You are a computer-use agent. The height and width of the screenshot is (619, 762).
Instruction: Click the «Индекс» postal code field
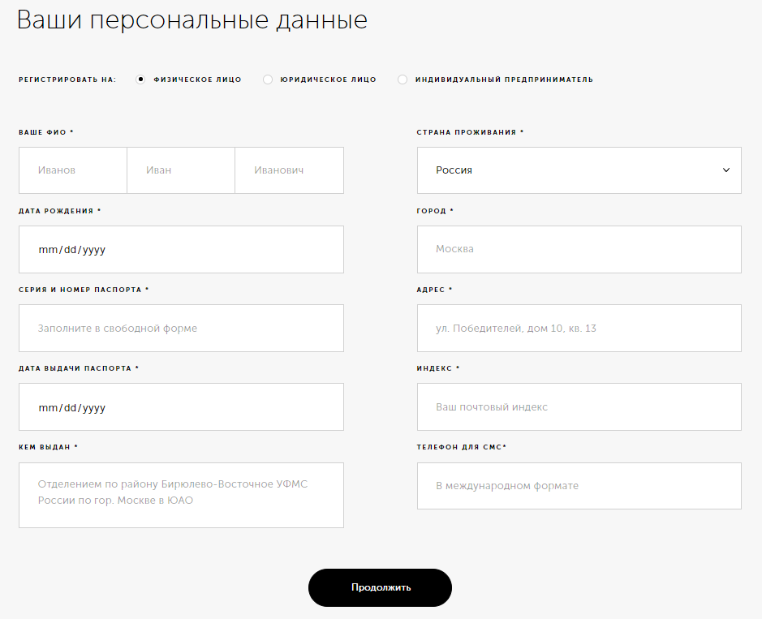click(x=579, y=406)
